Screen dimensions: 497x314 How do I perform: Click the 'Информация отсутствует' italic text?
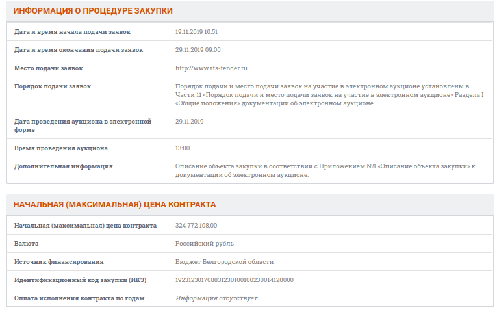[x=216, y=298]
